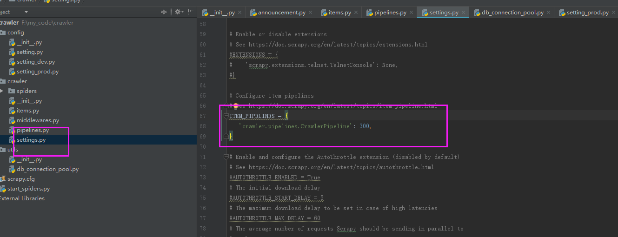Viewport: 618px width, 237px height.
Task: Collapse comment block at line 71
Action: (x=226, y=157)
